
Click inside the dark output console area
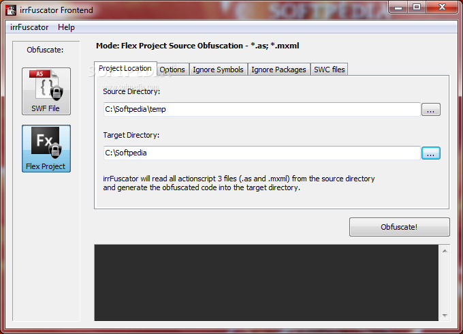click(266, 283)
